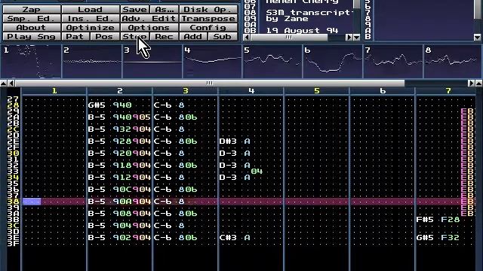Select pattern channel 4 header
This screenshot has height=271, width=483.
251,90
